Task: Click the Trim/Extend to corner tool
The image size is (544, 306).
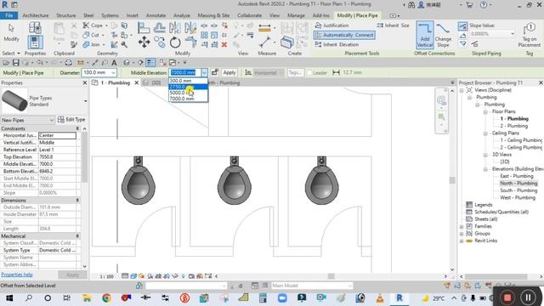Action: click(190, 42)
